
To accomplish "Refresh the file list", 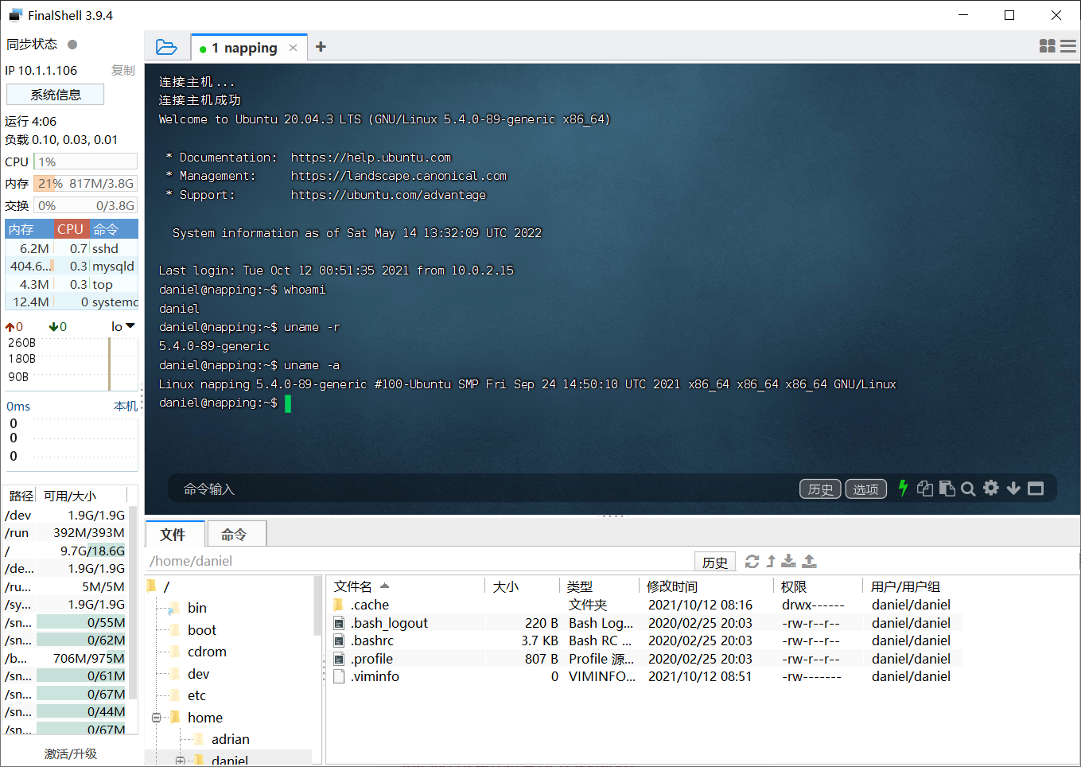I will tap(752, 562).
